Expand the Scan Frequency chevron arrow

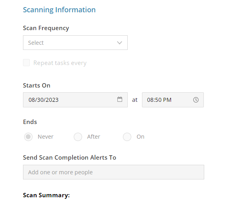119,43
